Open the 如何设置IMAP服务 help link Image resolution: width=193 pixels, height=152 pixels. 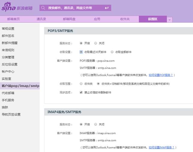pyautogui.click(x=162, y=147)
